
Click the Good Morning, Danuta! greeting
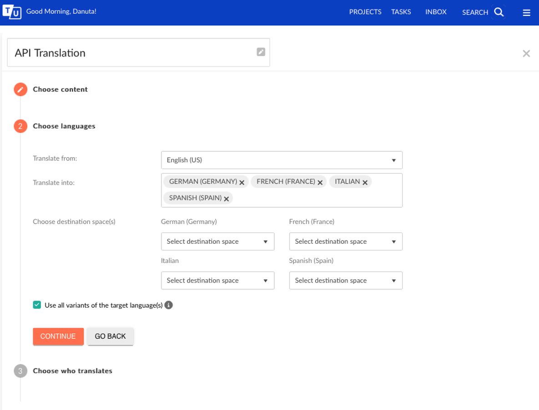[61, 11]
